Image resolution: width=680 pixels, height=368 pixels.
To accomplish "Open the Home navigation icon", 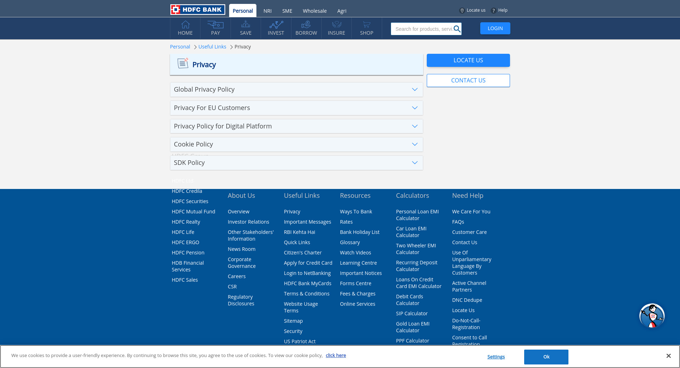I will click(185, 25).
